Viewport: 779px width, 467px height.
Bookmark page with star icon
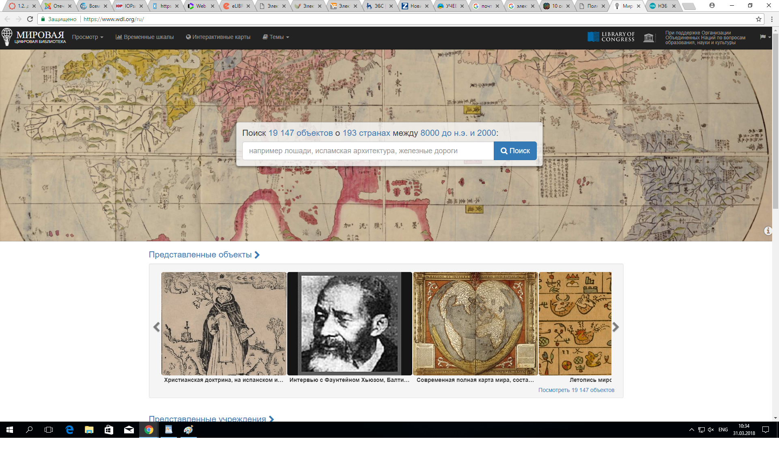tap(758, 19)
